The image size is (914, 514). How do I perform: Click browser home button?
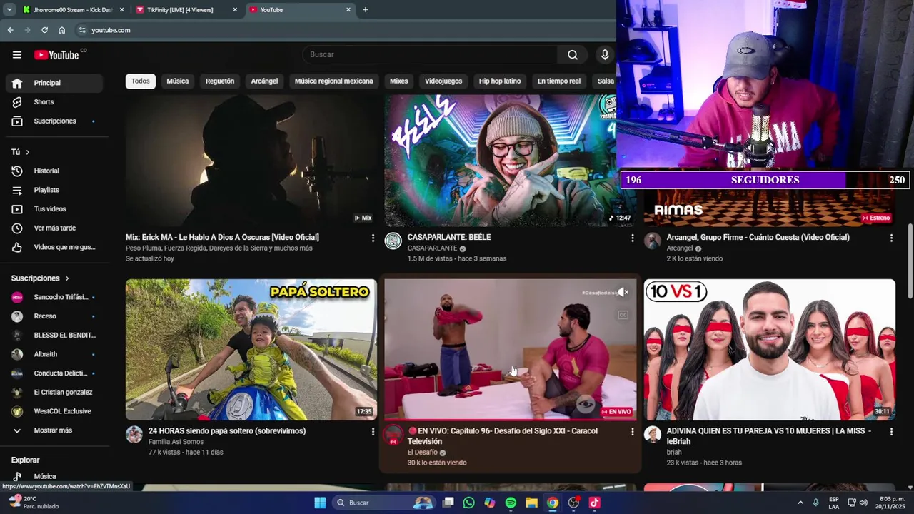(61, 30)
